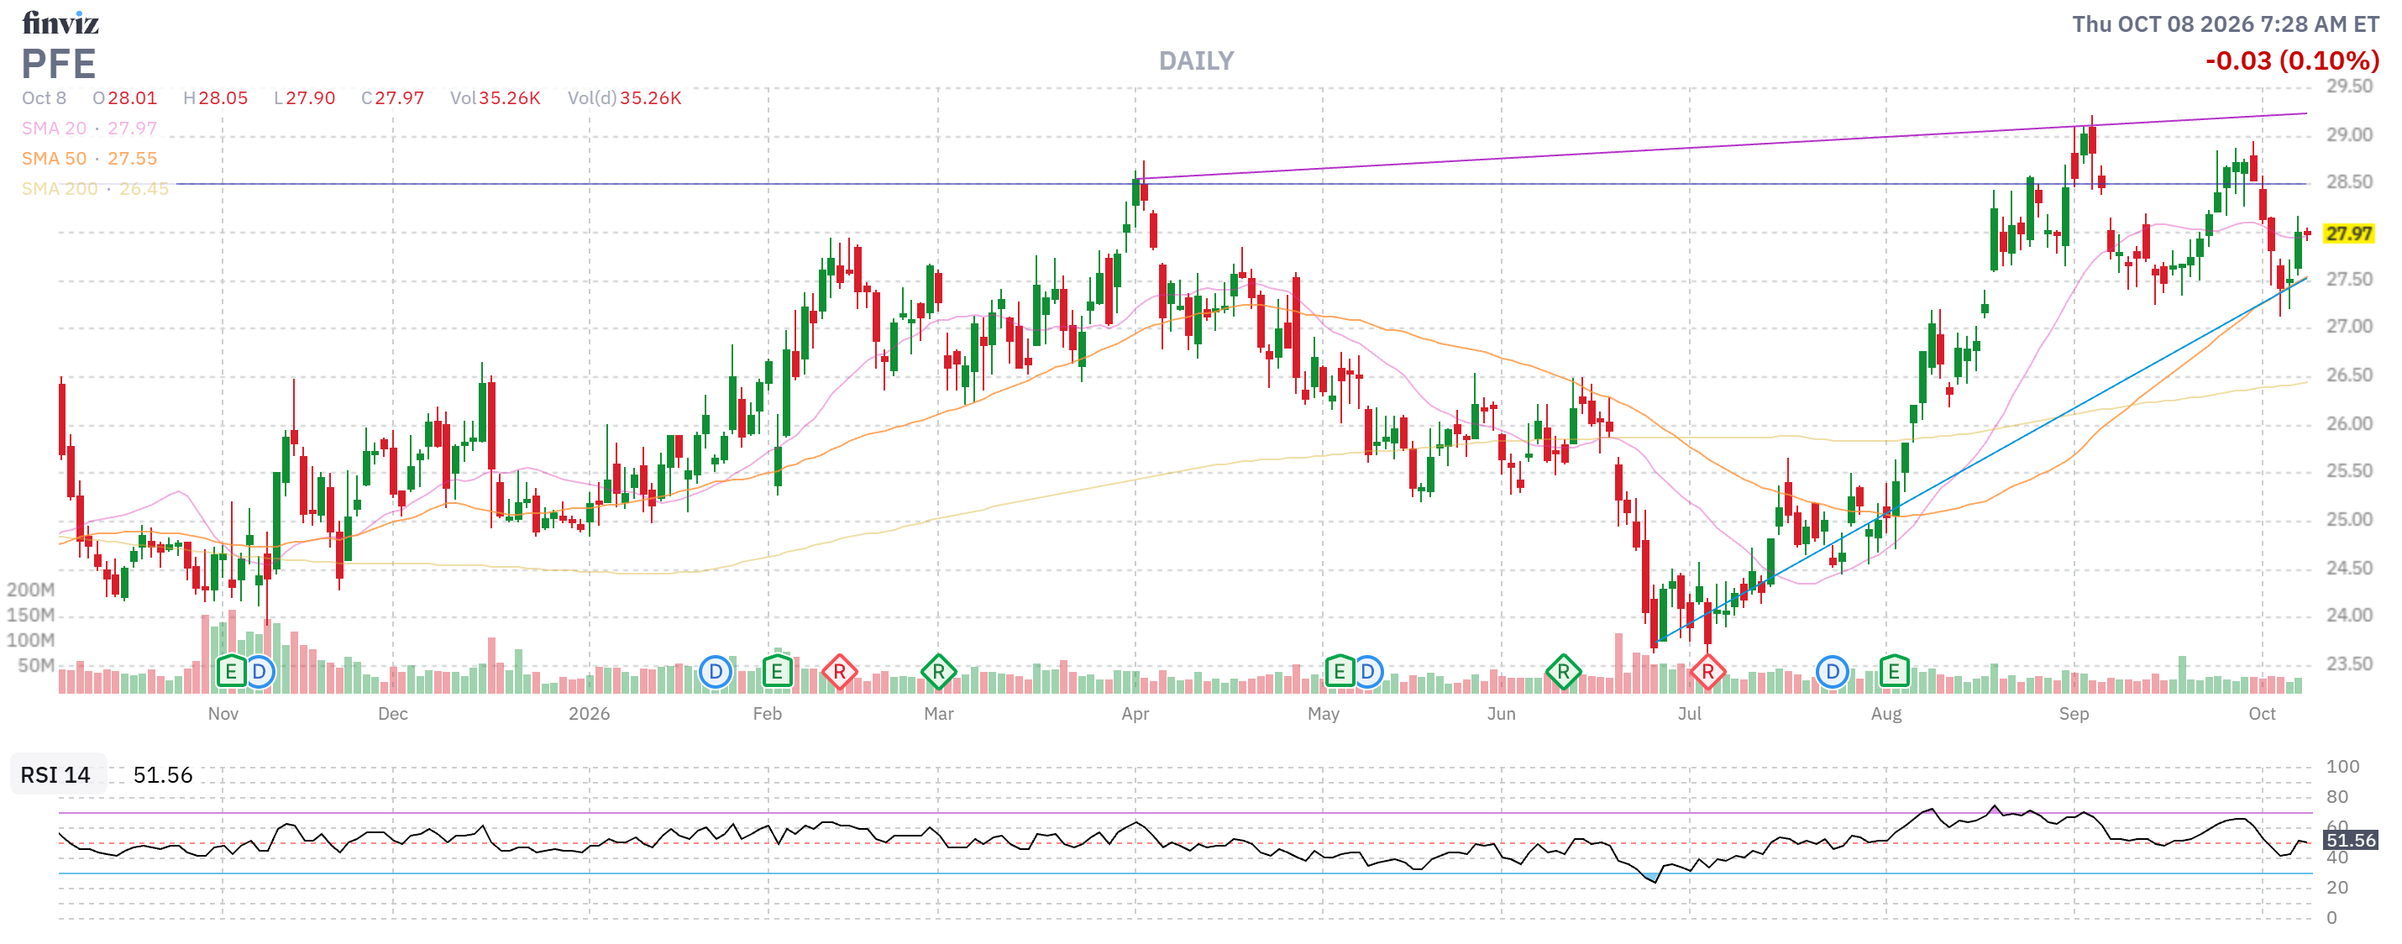Click the February earnings E marker
The image size is (2402, 944).
pos(777,672)
